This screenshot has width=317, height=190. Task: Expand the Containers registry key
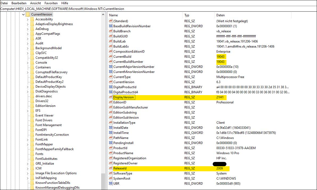pos(28,67)
